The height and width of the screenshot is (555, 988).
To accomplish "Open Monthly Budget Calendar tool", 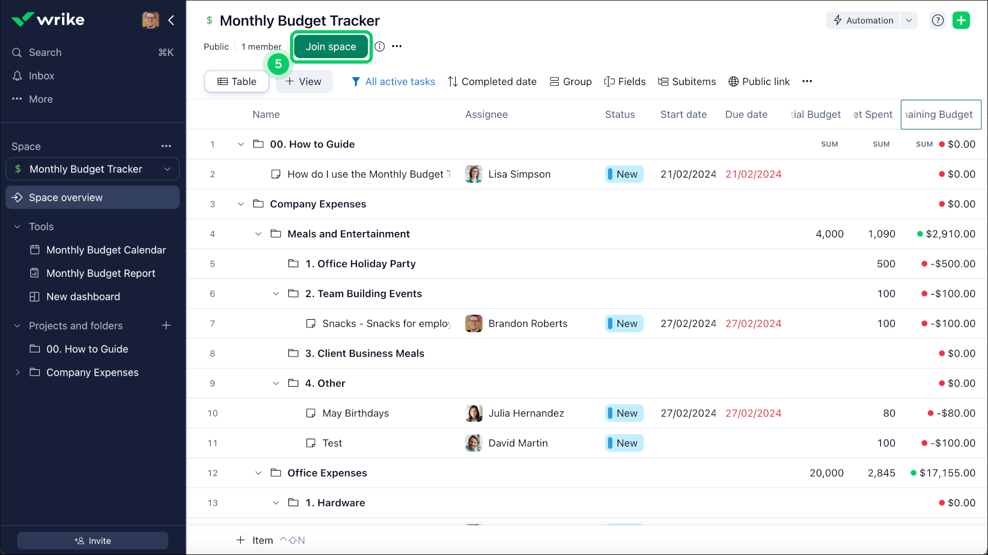I will (x=98, y=250).
